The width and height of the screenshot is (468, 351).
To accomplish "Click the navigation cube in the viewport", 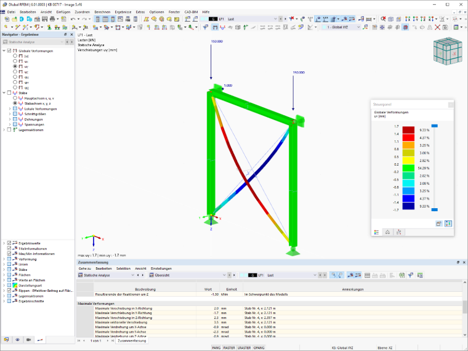I will tap(448, 51).
